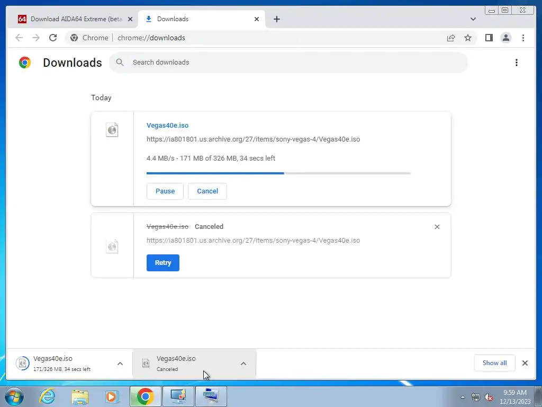Click the file icon of canceled Vegas40e.iso
Screen dimensions: 542x407
[112, 246]
